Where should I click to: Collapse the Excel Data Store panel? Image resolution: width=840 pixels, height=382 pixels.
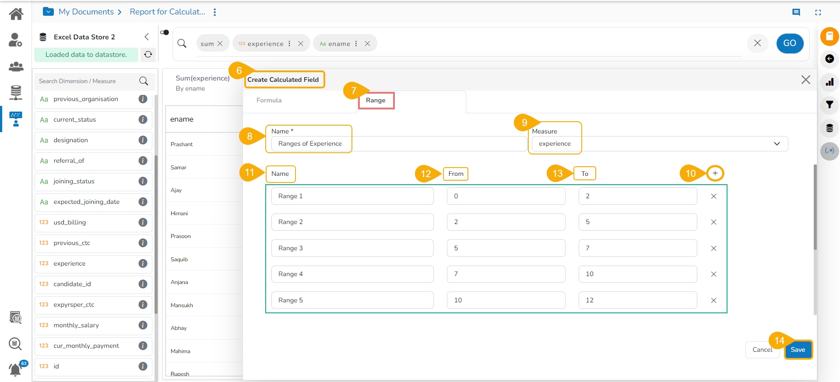[x=147, y=37]
